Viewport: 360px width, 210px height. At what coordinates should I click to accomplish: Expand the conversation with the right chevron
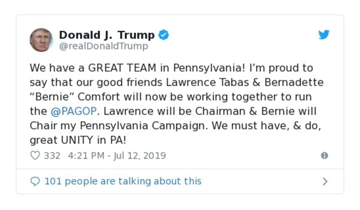[325, 181]
